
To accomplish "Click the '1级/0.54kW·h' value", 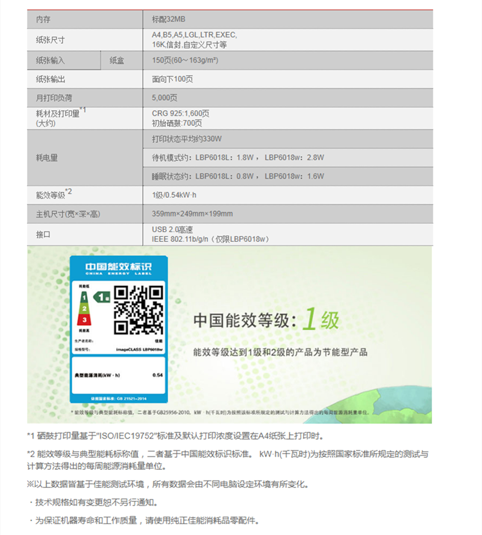I will (x=174, y=195).
